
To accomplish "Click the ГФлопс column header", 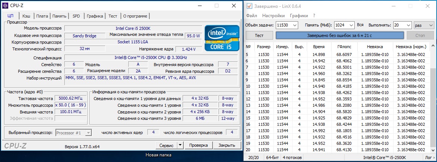I will point(344,47).
